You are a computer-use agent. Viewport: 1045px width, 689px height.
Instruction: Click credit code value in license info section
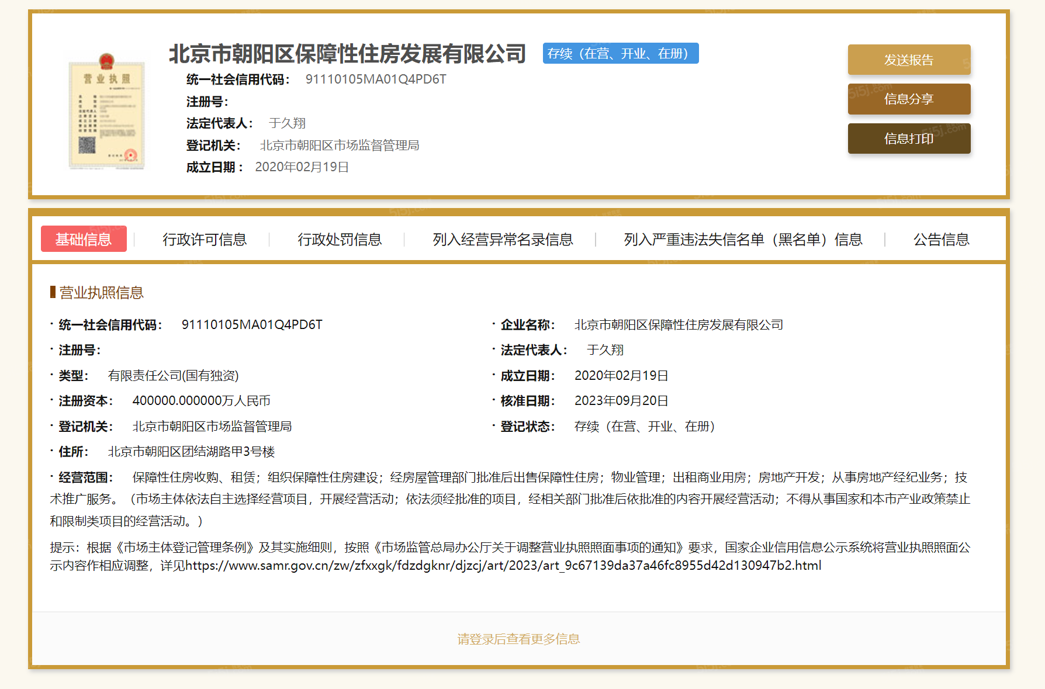point(252,325)
